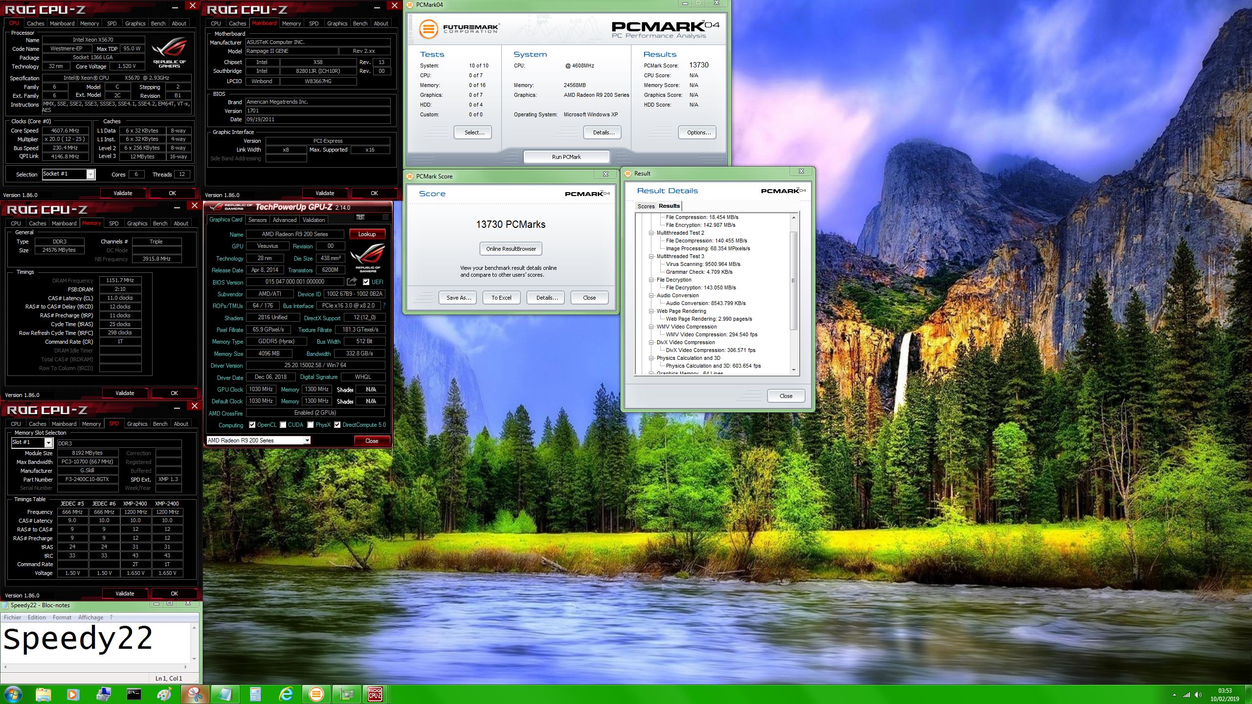Click the Notepad text area with Speedy22
Screen dimensions: 1252x704
97,642
